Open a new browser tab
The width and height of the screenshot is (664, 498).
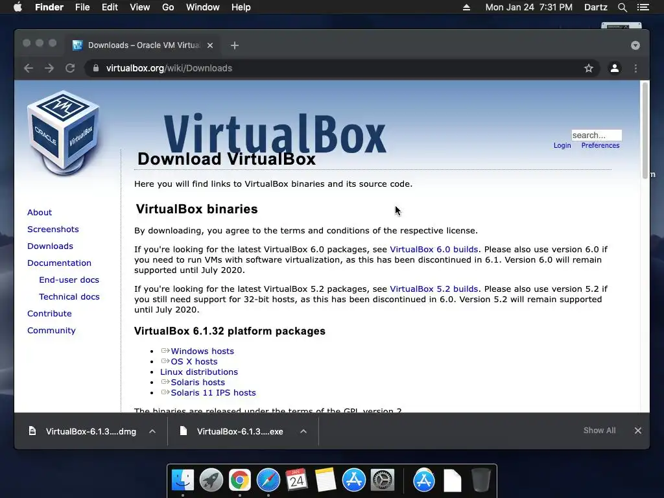pos(235,45)
